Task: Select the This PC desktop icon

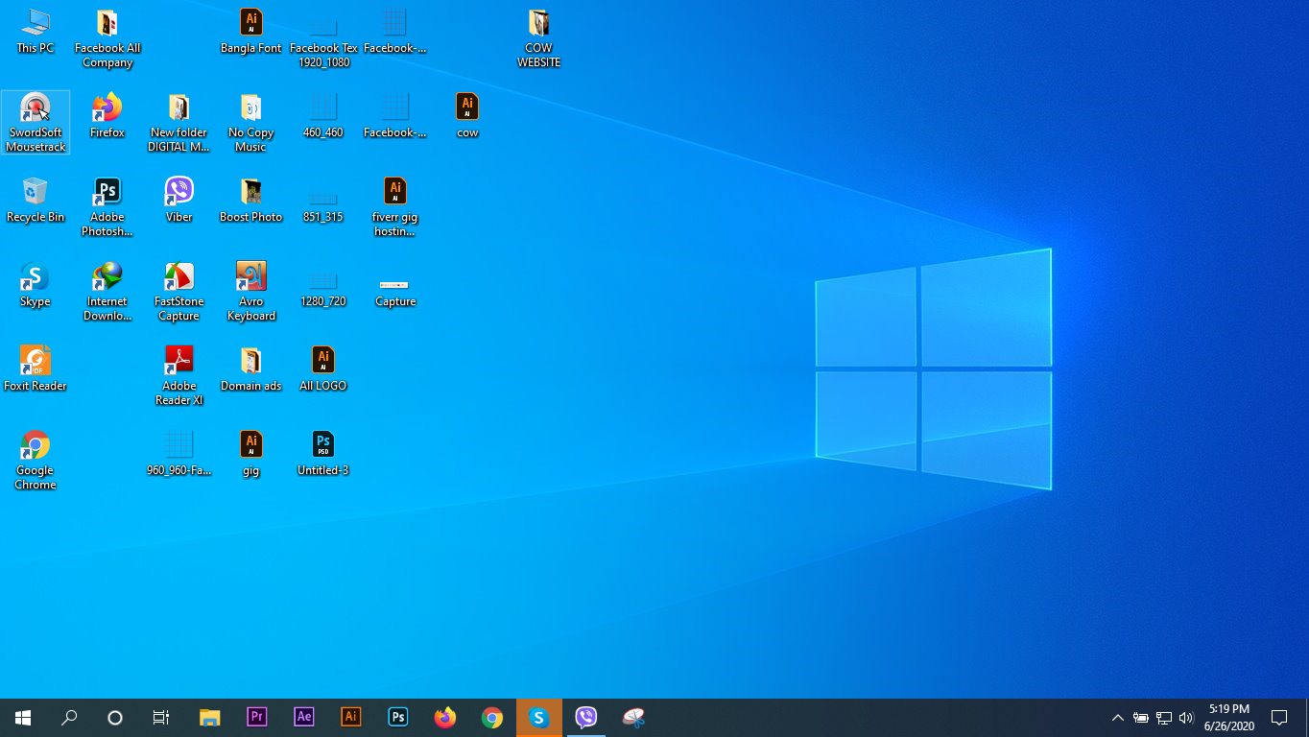Action: coord(36,32)
